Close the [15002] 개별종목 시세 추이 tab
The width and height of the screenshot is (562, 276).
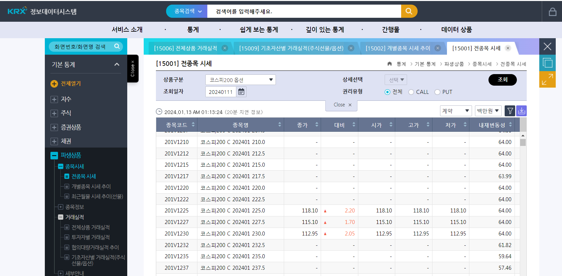click(x=438, y=48)
